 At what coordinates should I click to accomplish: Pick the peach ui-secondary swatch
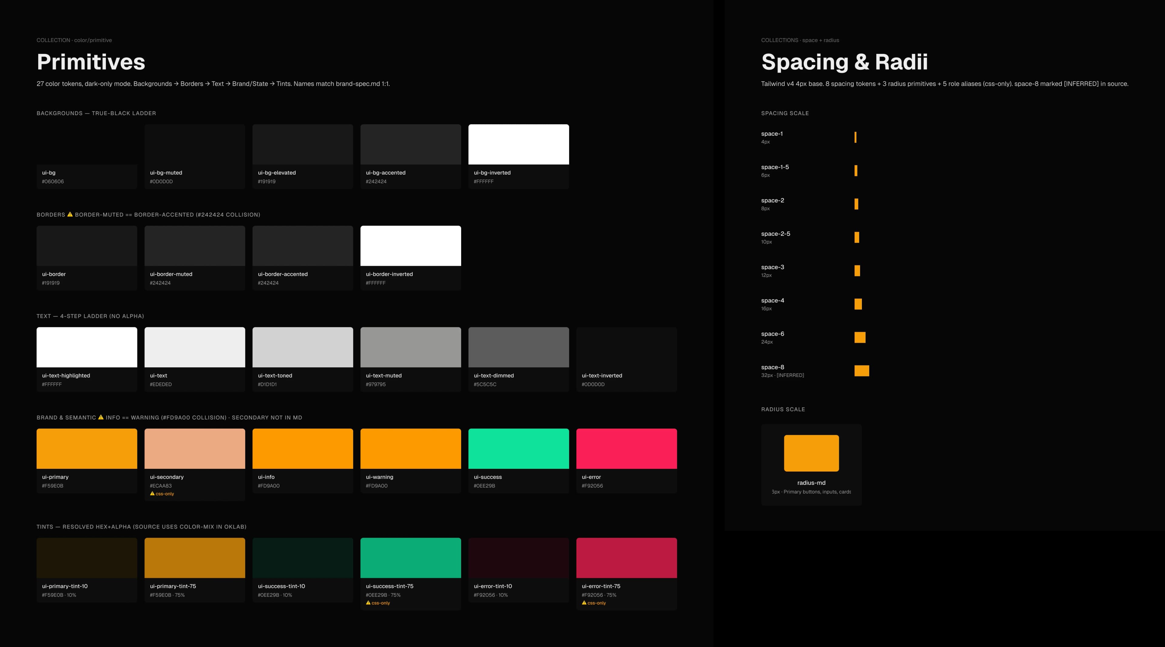coord(195,449)
